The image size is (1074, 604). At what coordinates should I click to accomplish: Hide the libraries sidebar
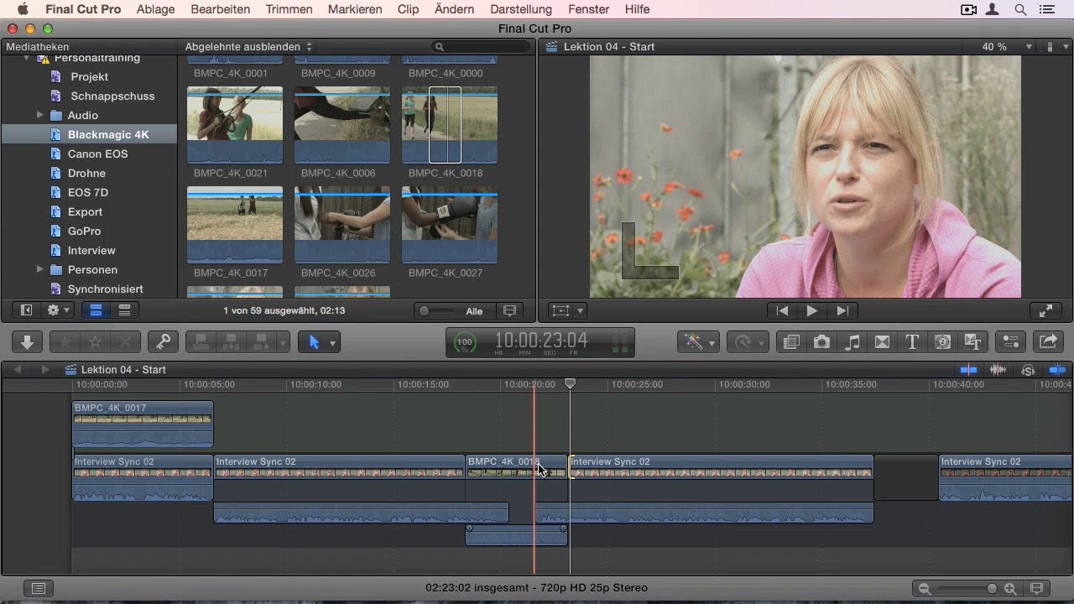coord(26,310)
